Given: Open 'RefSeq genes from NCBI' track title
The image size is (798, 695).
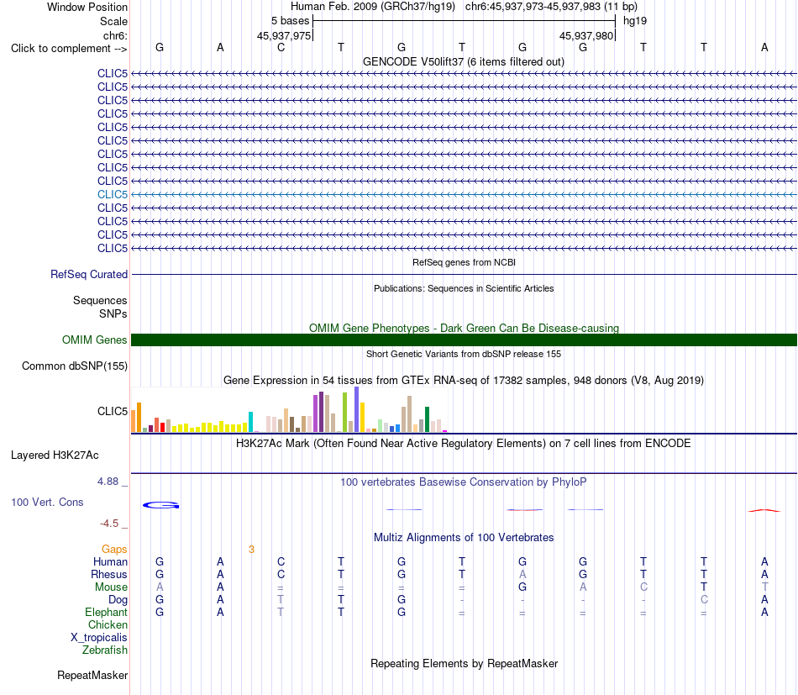Looking at the screenshot, I should (x=464, y=262).
